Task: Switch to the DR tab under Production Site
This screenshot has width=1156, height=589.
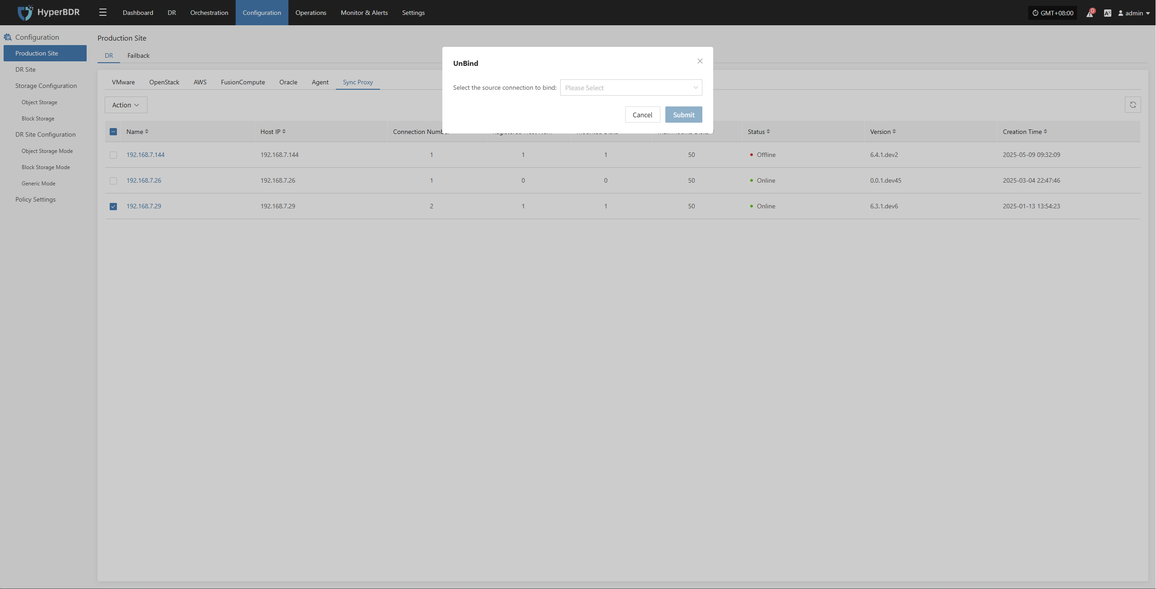Action: (109, 55)
